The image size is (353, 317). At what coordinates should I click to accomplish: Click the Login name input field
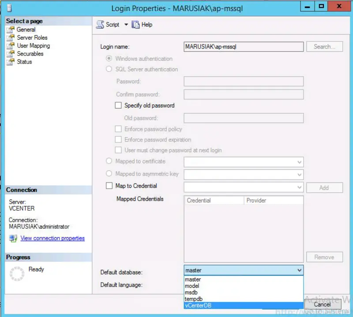click(x=243, y=47)
